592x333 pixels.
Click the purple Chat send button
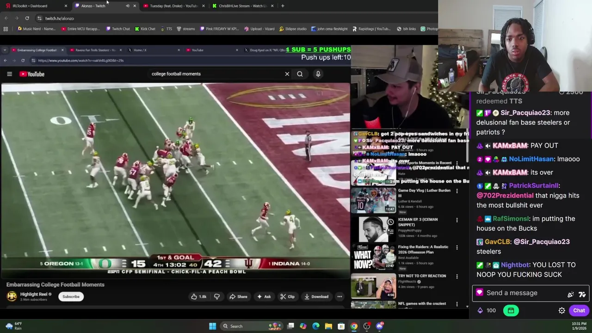pos(579,311)
